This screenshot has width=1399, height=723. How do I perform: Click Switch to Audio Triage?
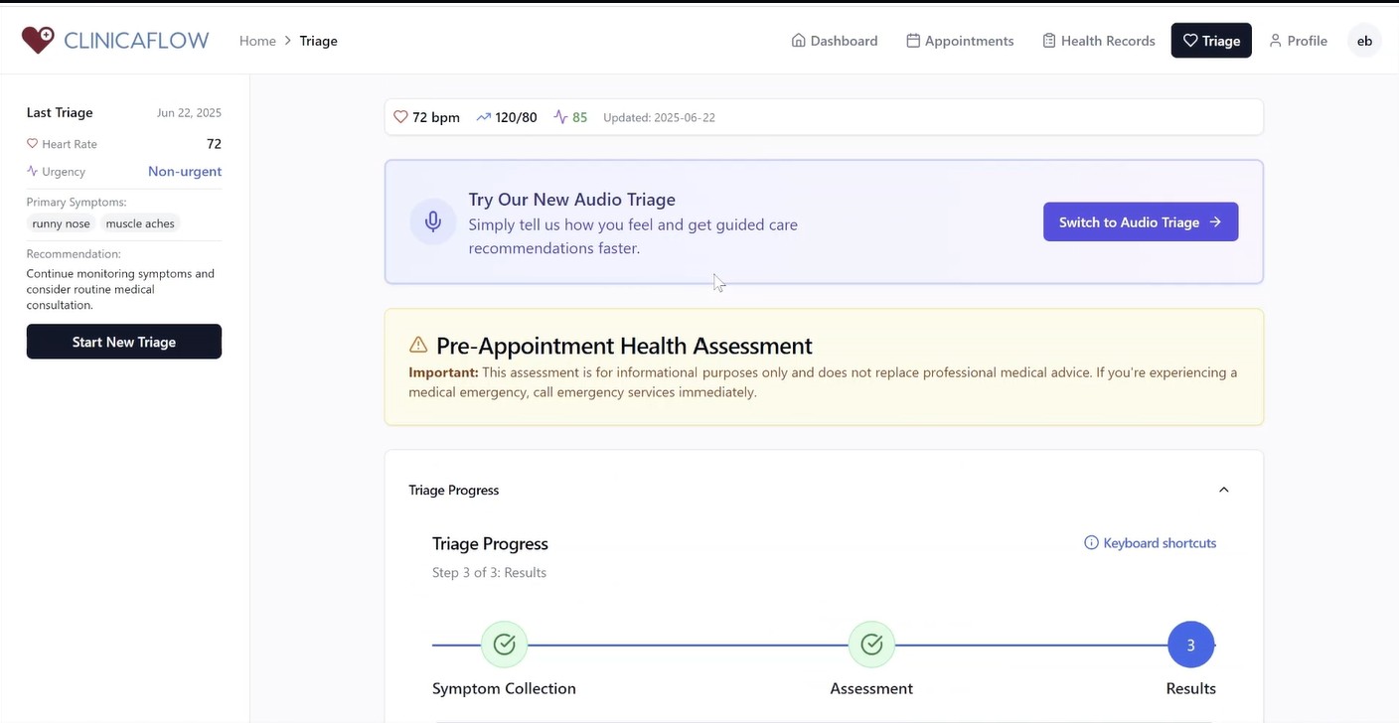click(x=1140, y=221)
